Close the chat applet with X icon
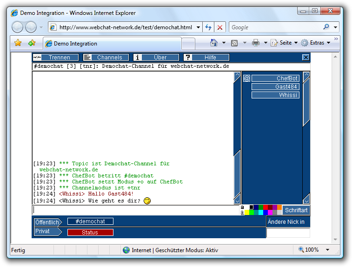This screenshot has width=352, height=267. click(x=306, y=58)
